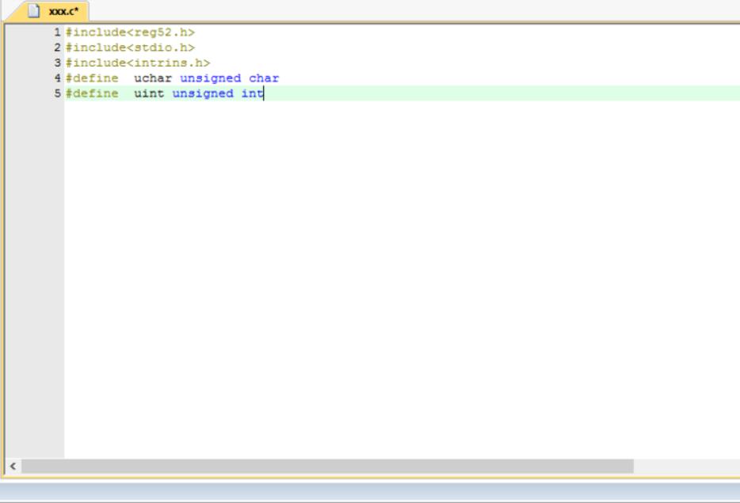Click the horizontal scrollbar thumb

tap(326, 467)
